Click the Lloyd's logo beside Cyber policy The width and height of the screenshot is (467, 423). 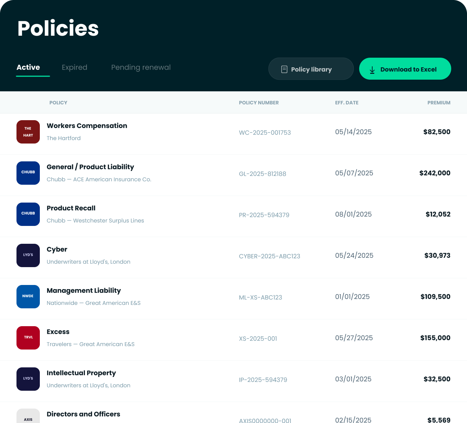(x=28, y=255)
